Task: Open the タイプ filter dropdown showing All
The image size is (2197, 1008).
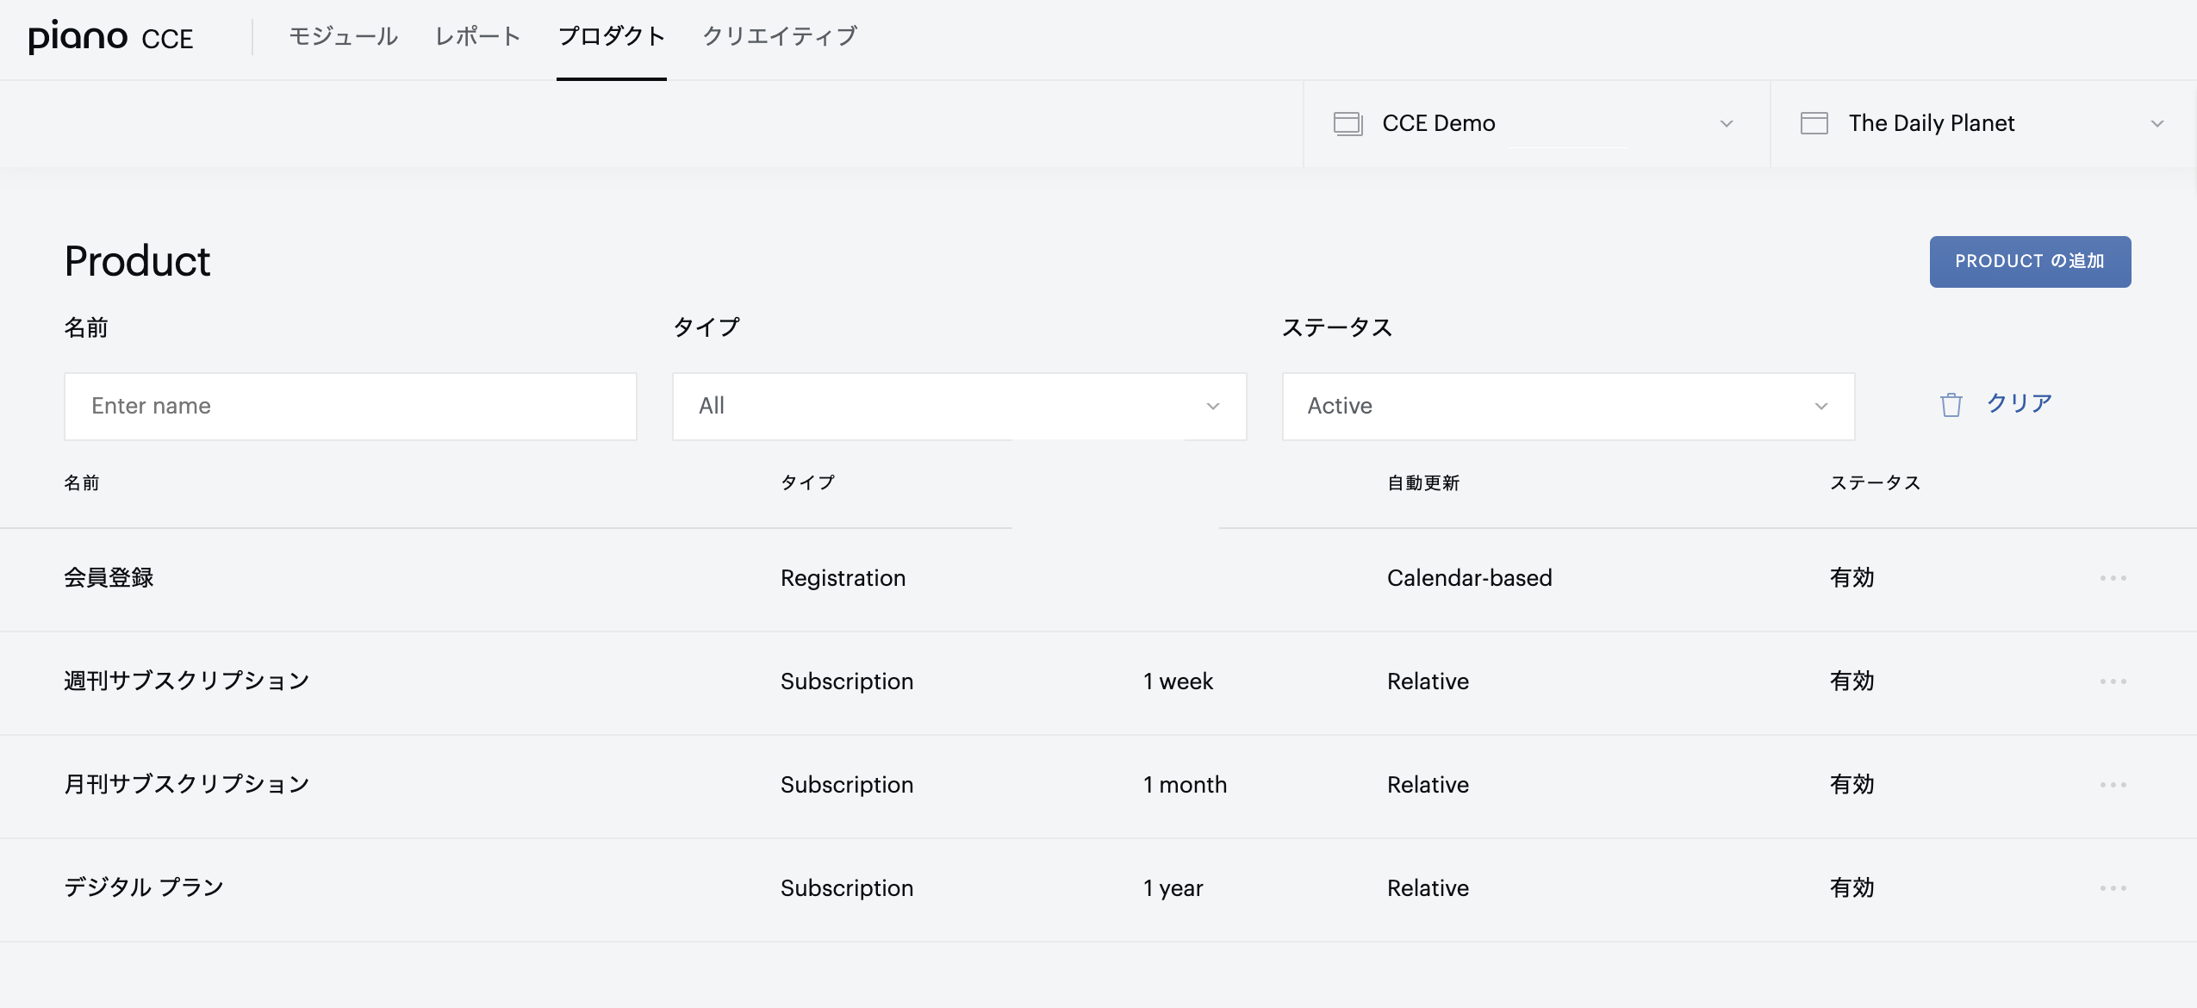Action: (x=959, y=407)
